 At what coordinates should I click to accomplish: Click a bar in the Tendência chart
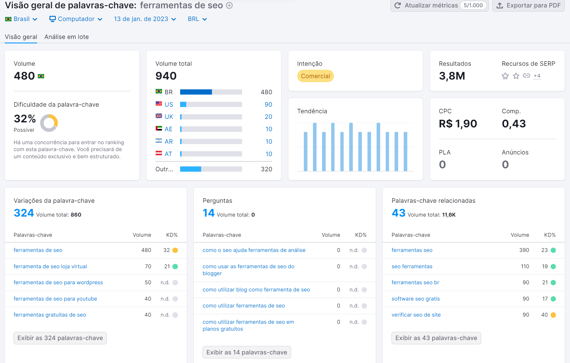(x=315, y=146)
